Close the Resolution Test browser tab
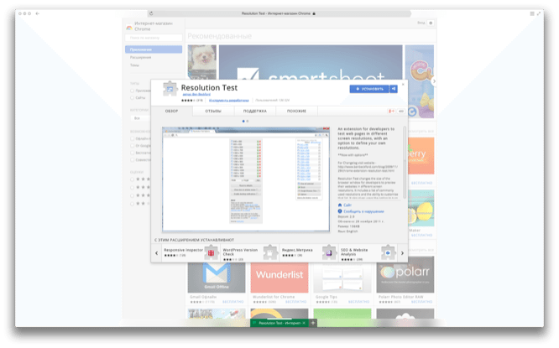Screen dimensions: 559x348 tap(304, 323)
